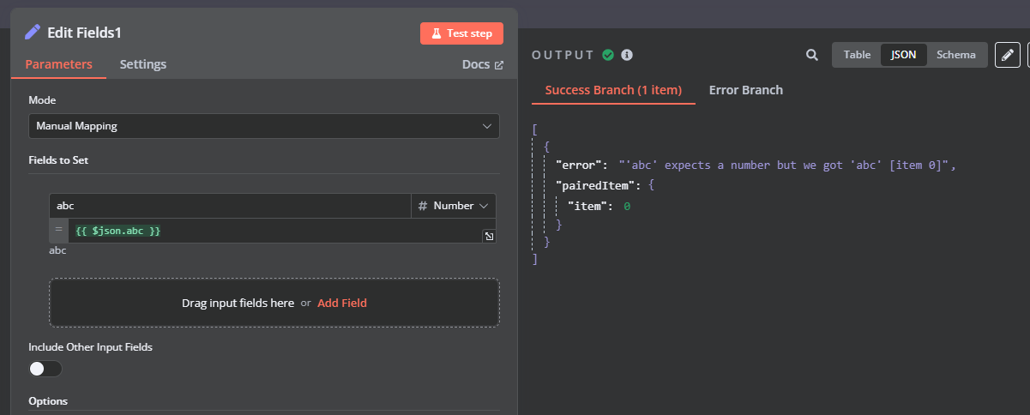Open the Docs link
The height and width of the screenshot is (415, 1030).
(483, 64)
